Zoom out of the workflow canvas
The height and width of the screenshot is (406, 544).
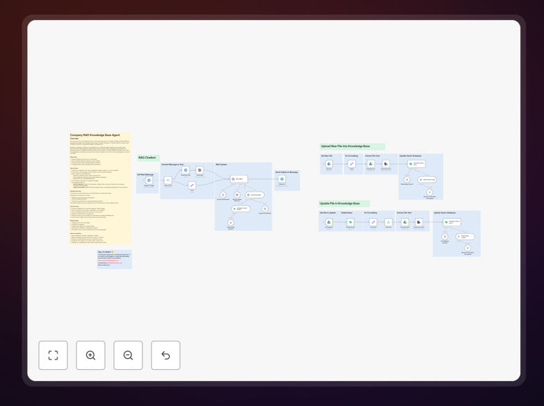(128, 355)
